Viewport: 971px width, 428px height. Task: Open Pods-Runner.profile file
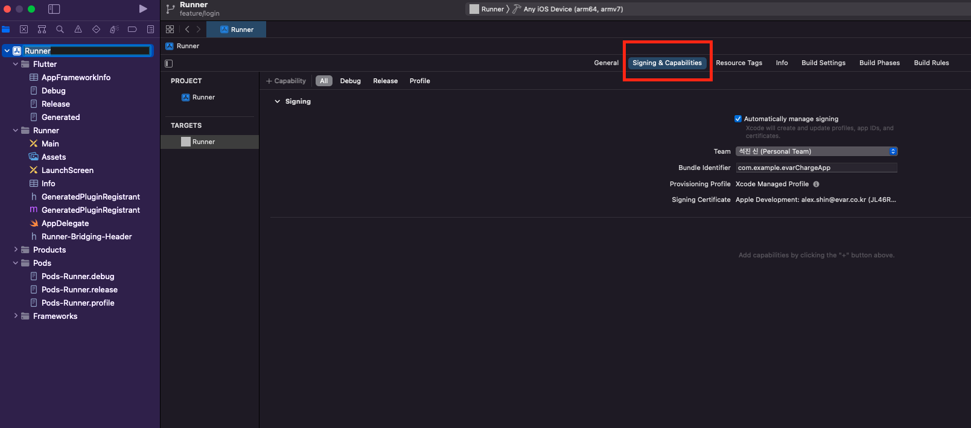tap(77, 303)
